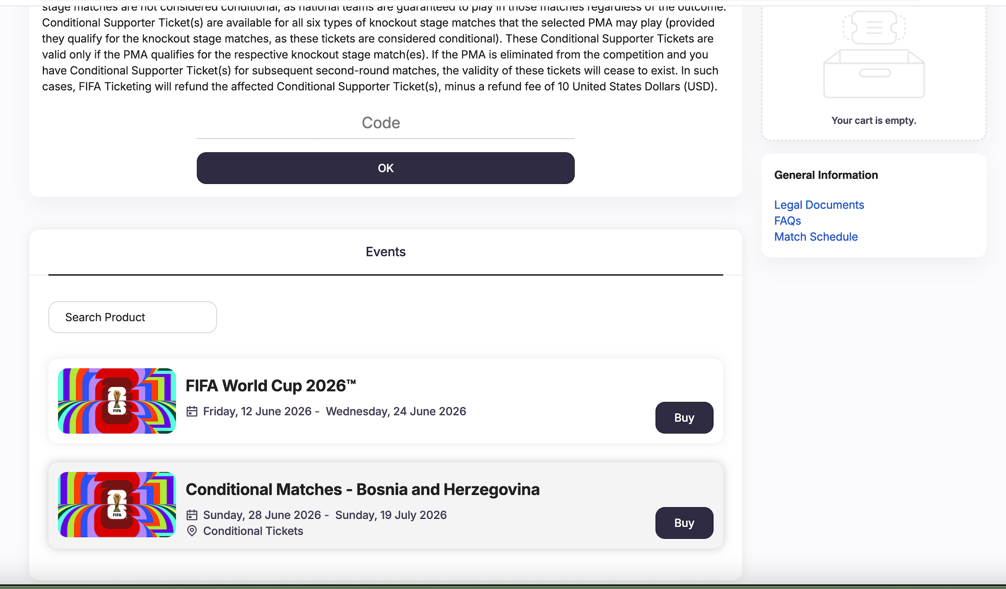This screenshot has width=1006, height=589.
Task: Click the FIFA World Cup 2026™ title
Action: (x=270, y=386)
